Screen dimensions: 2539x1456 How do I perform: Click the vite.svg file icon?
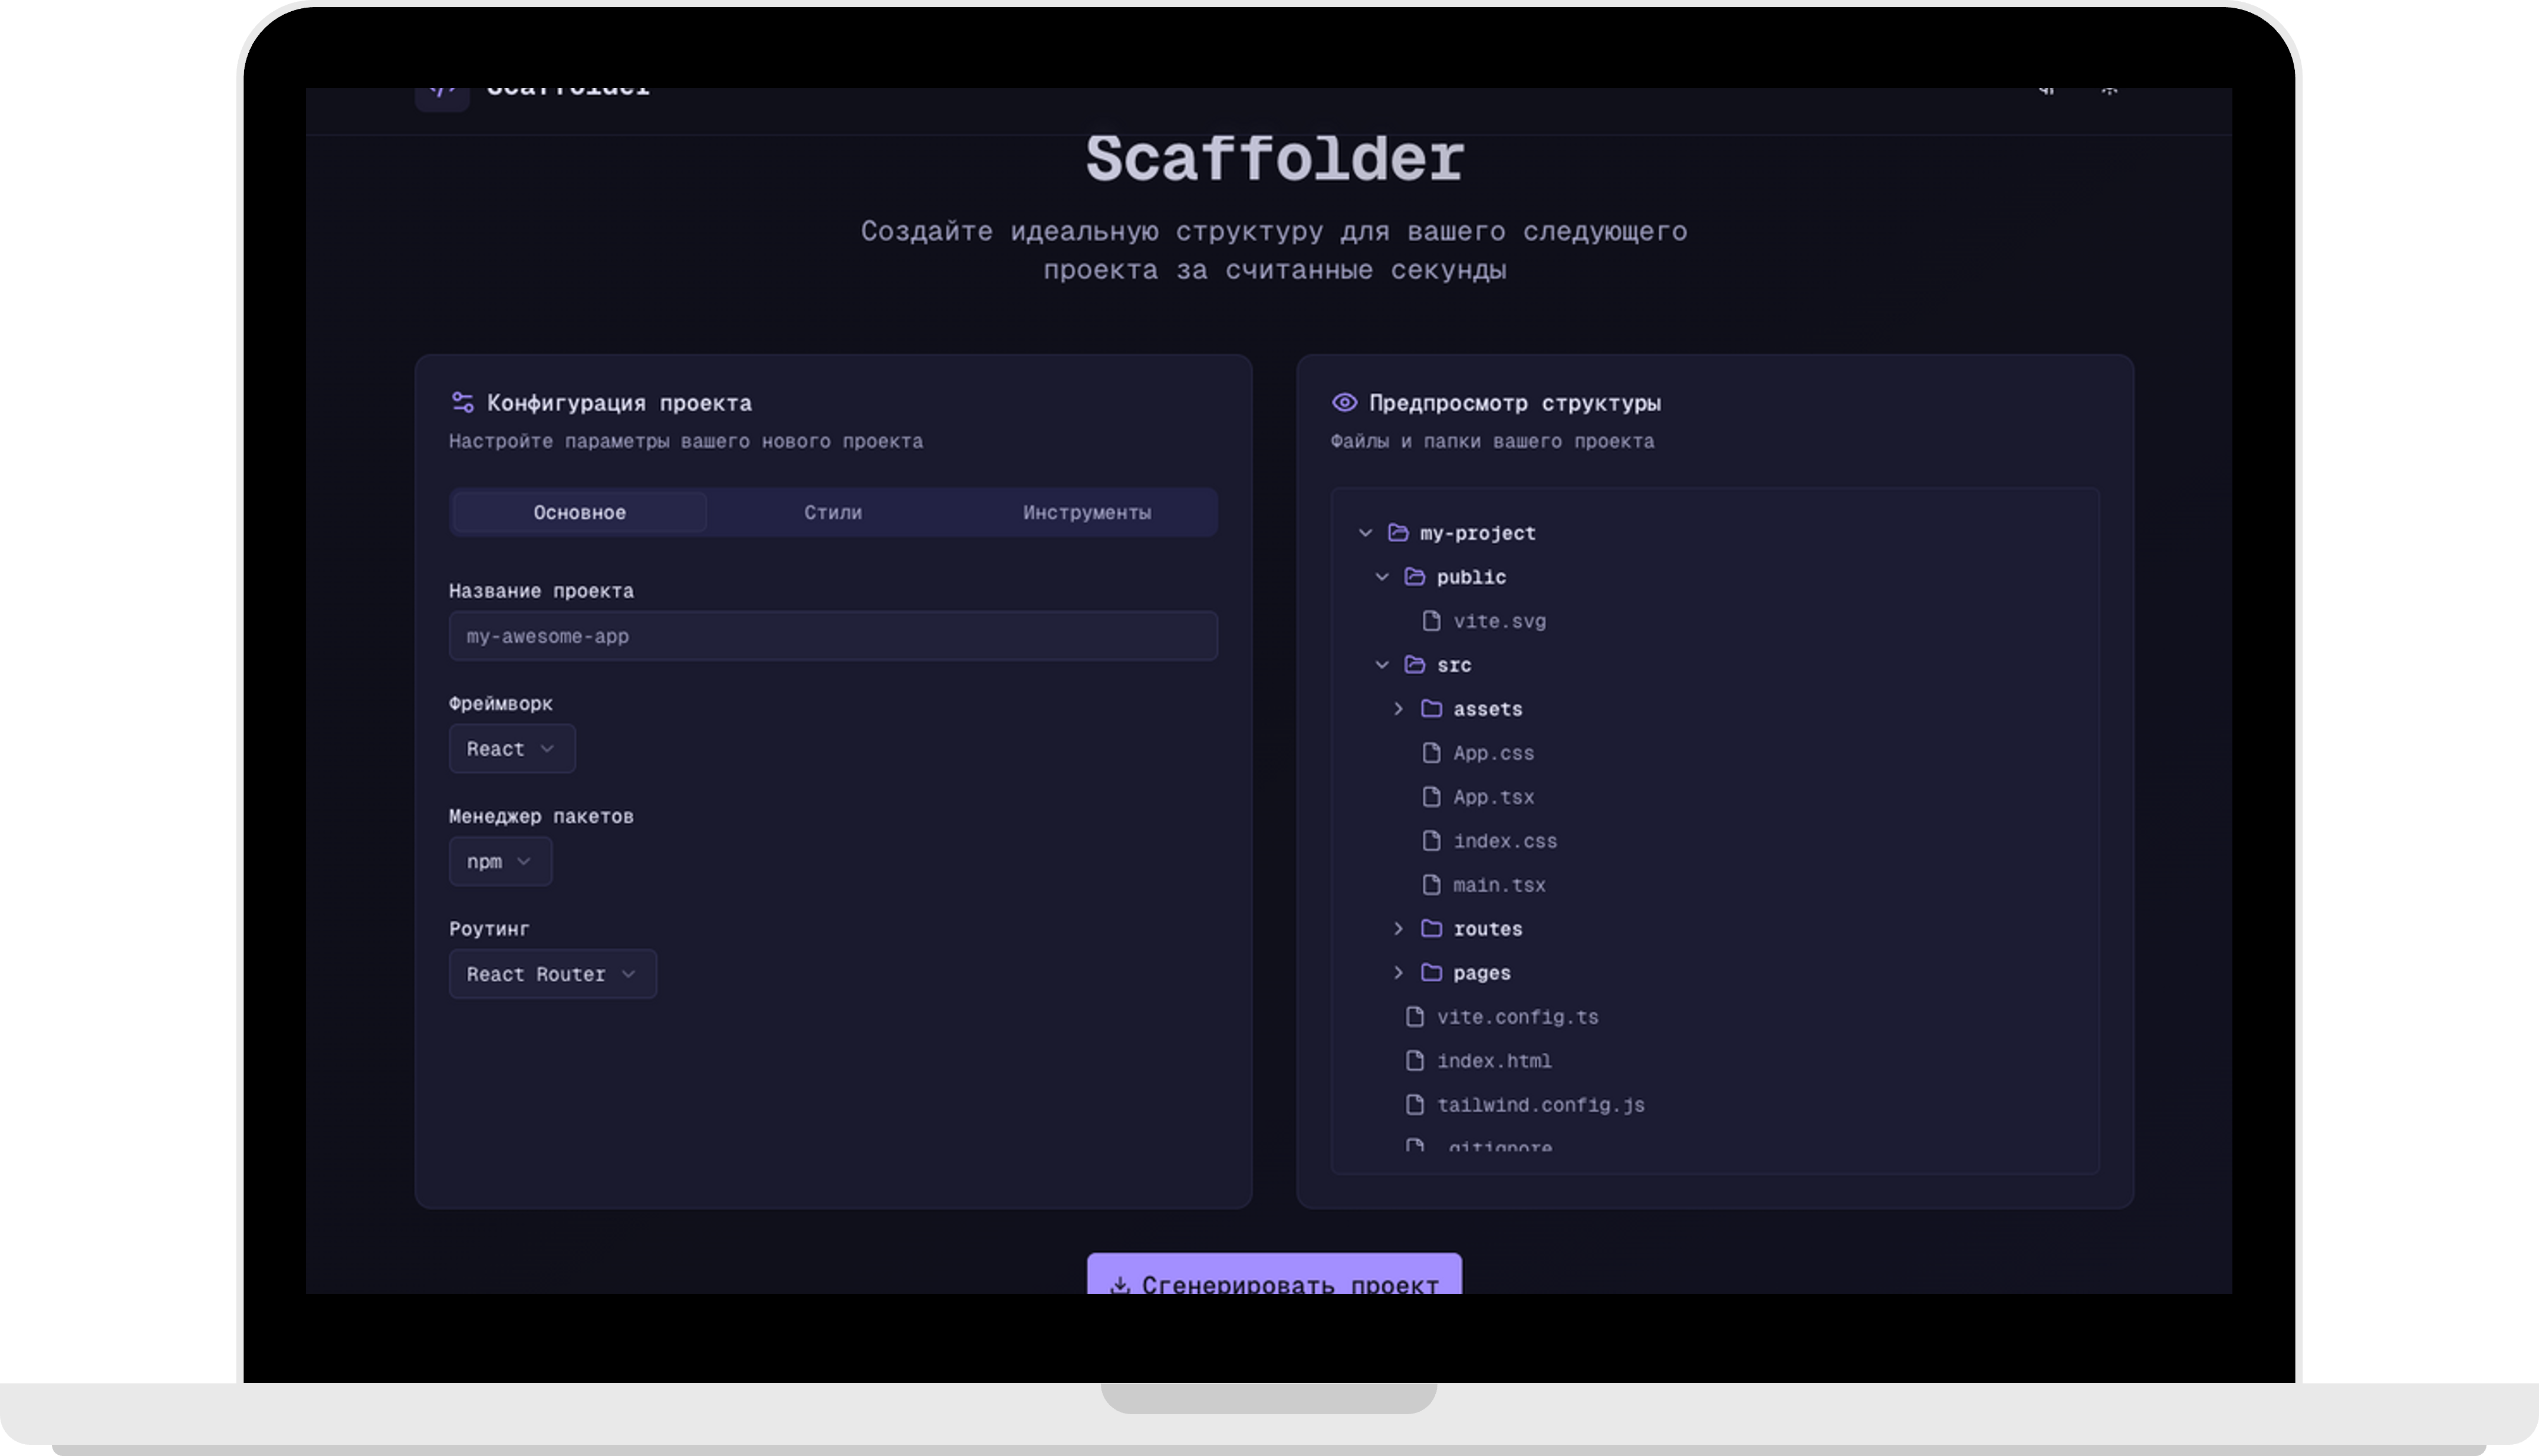click(x=1431, y=621)
